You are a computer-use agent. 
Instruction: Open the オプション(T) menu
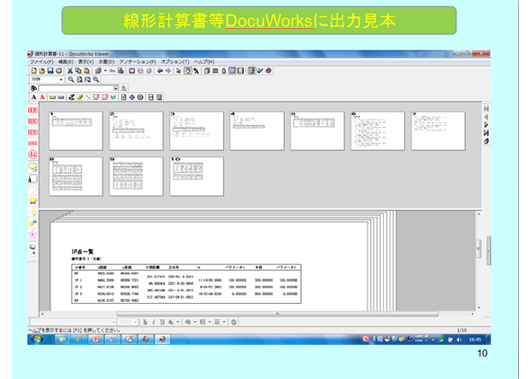(x=174, y=62)
